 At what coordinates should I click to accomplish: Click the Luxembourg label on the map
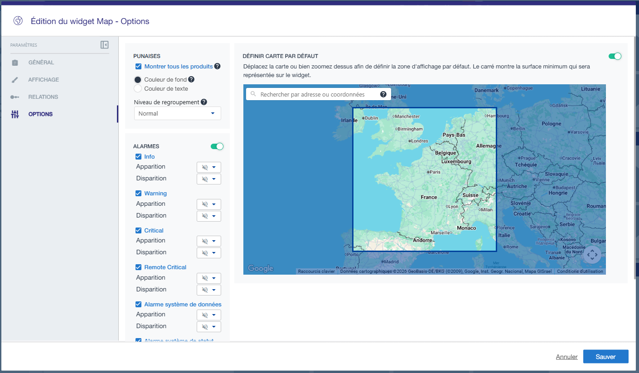[456, 161]
